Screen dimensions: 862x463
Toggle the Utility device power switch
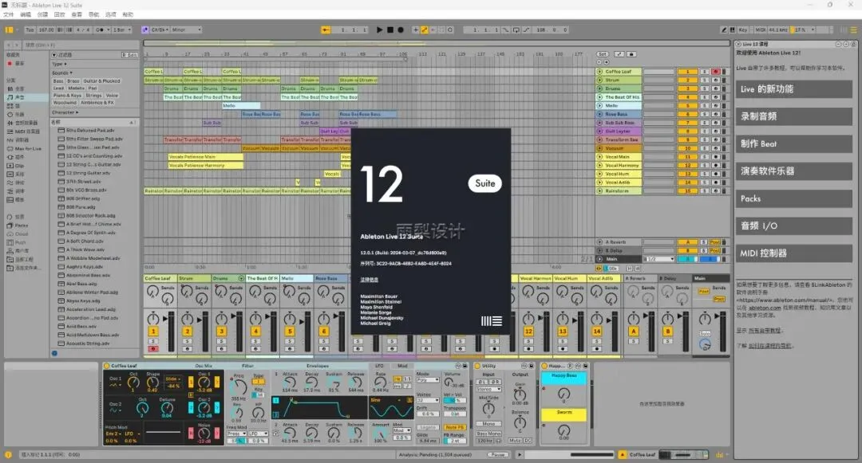pos(477,365)
